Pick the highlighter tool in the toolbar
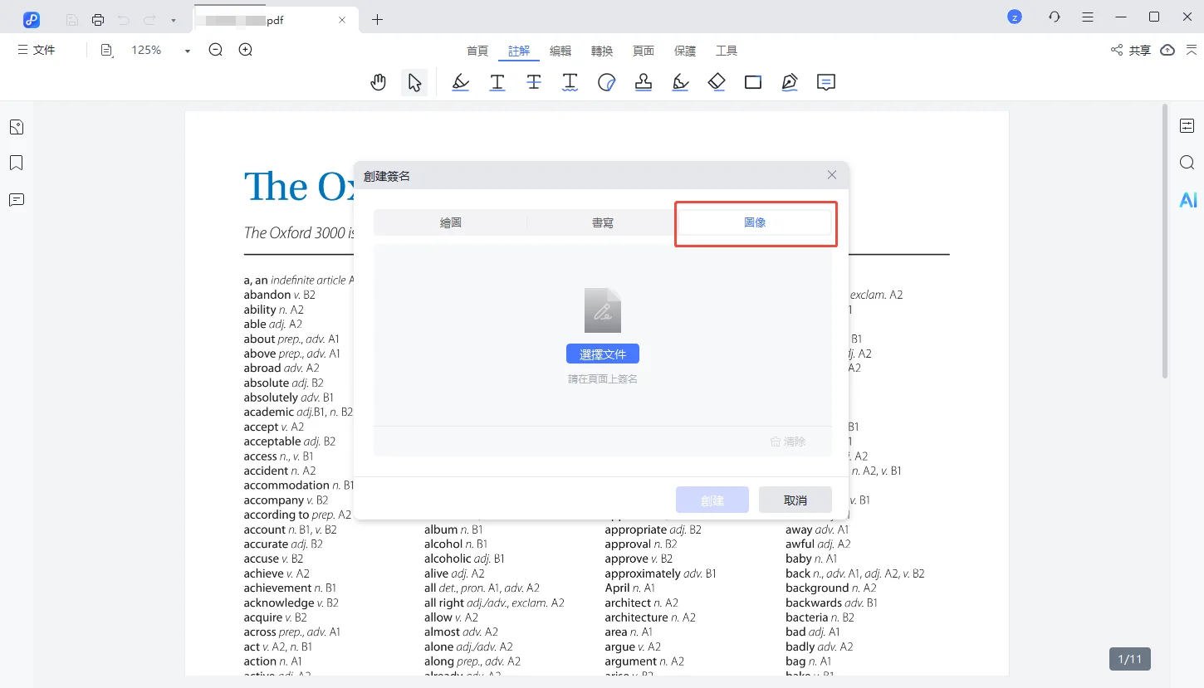The image size is (1204, 688). [x=460, y=82]
